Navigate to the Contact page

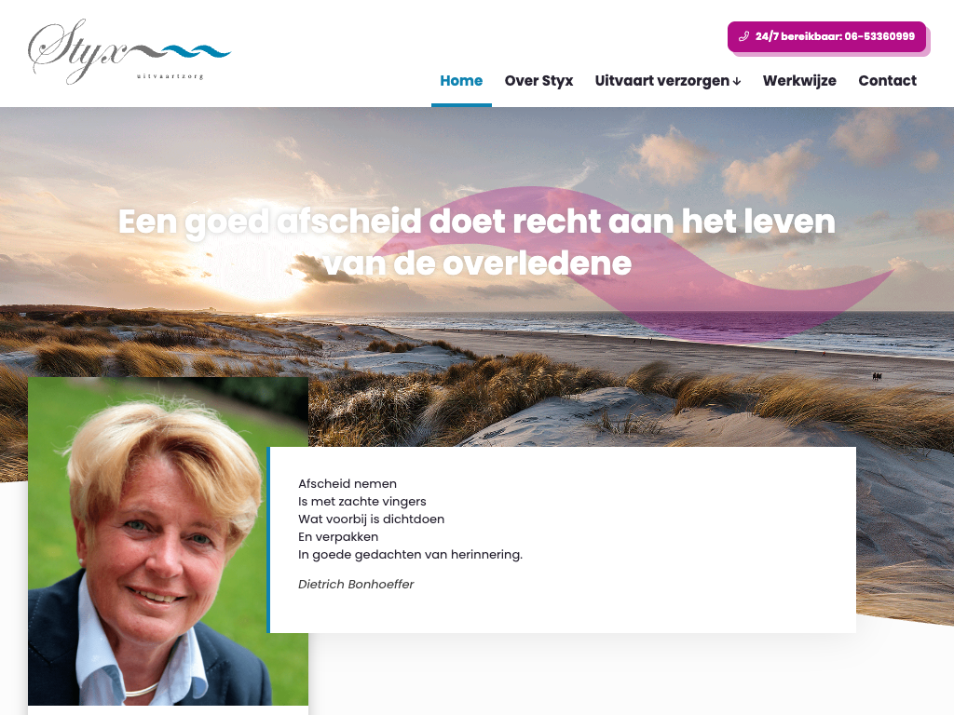click(x=887, y=80)
